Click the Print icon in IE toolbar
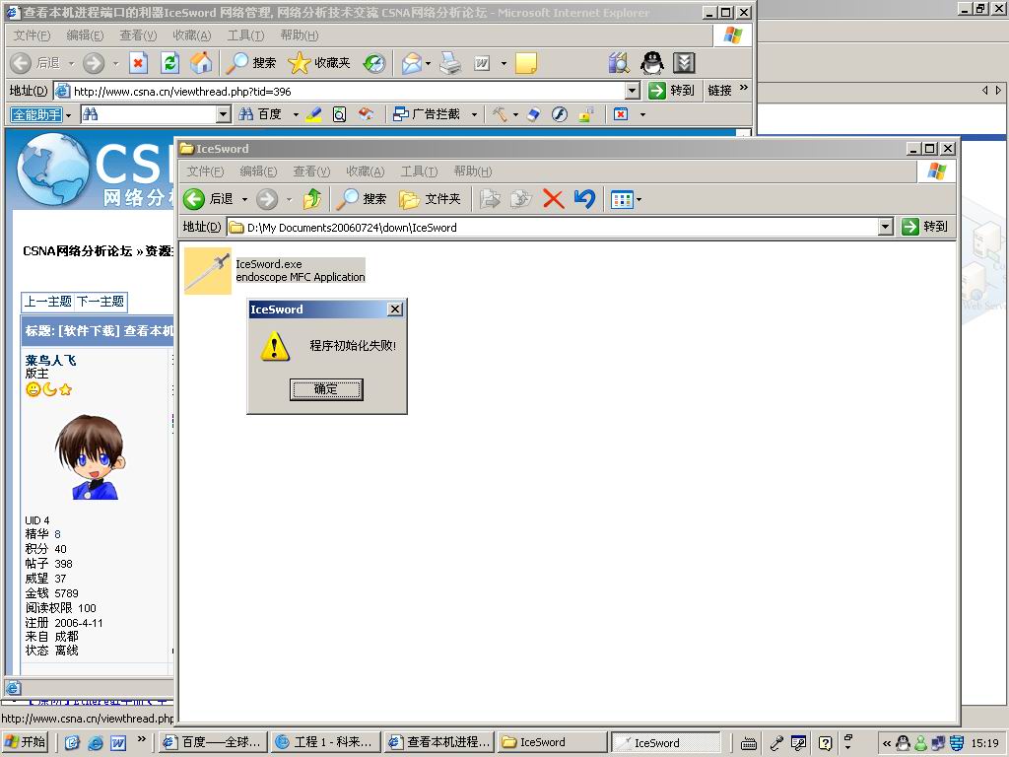1009x757 pixels. [x=450, y=63]
